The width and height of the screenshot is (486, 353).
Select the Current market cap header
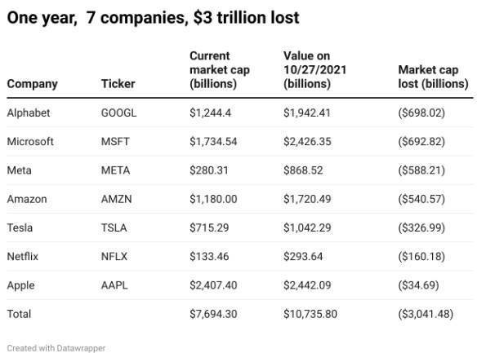[220, 70]
